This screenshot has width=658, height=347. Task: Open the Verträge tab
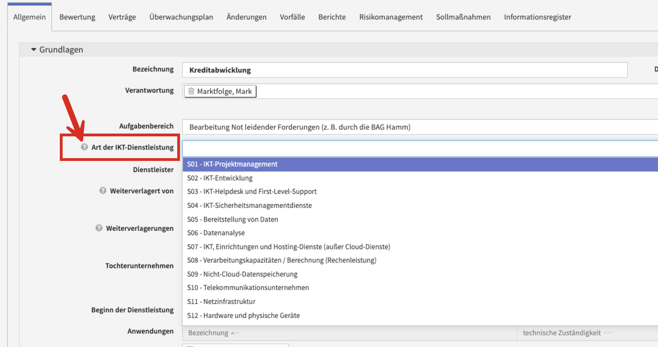point(122,17)
